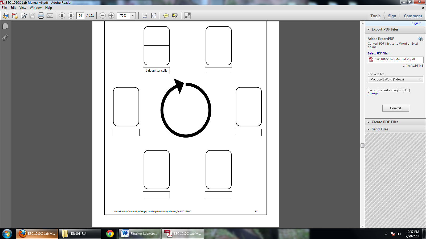The height and width of the screenshot is (239, 426).
Task: Click the scrollbar down arrow
Action: [362, 226]
